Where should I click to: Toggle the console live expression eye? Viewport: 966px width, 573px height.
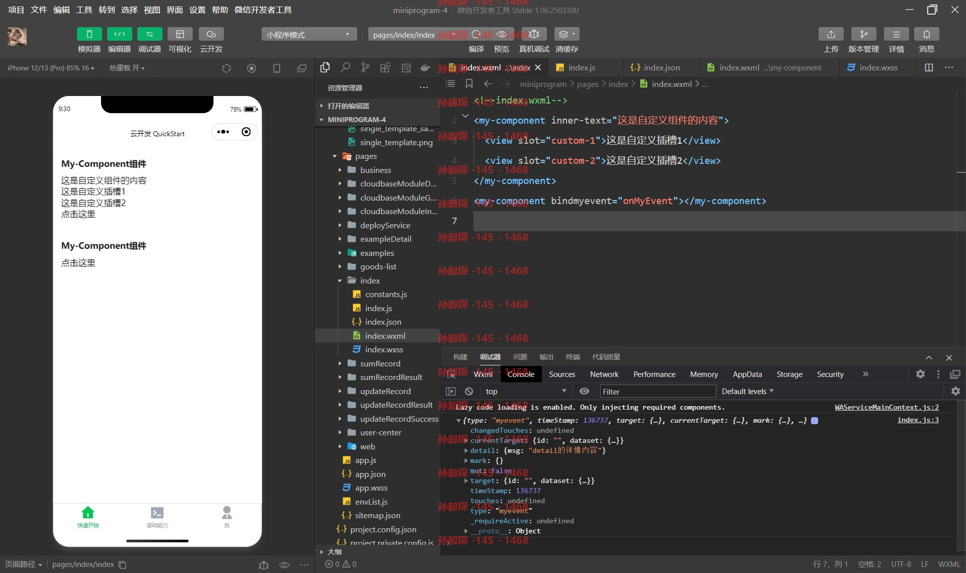pos(584,391)
